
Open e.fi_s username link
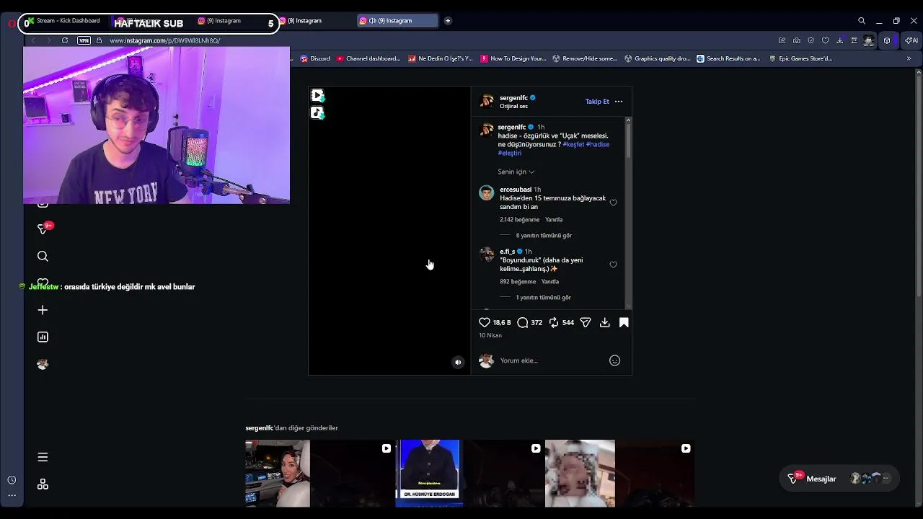(x=507, y=252)
